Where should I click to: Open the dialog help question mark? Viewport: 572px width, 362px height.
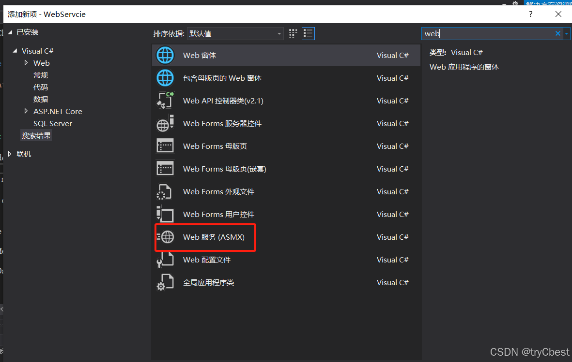(531, 14)
